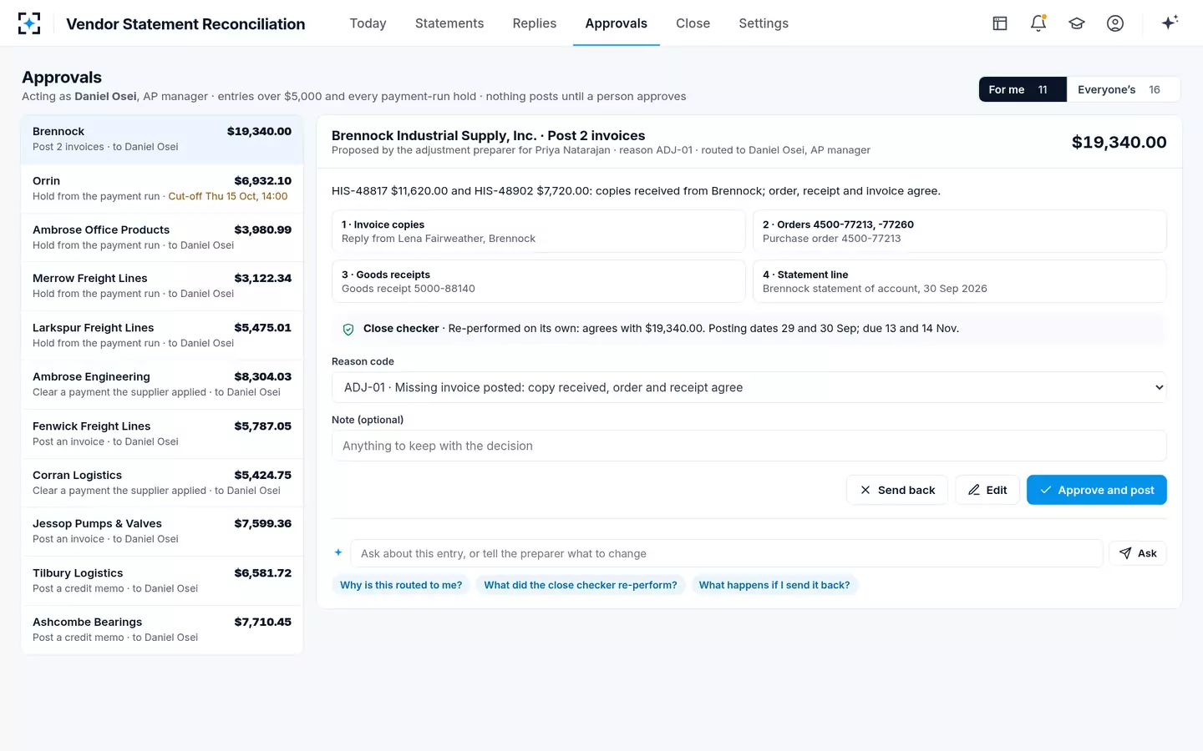
Task: Send back the Brennock entry
Action: (897, 490)
